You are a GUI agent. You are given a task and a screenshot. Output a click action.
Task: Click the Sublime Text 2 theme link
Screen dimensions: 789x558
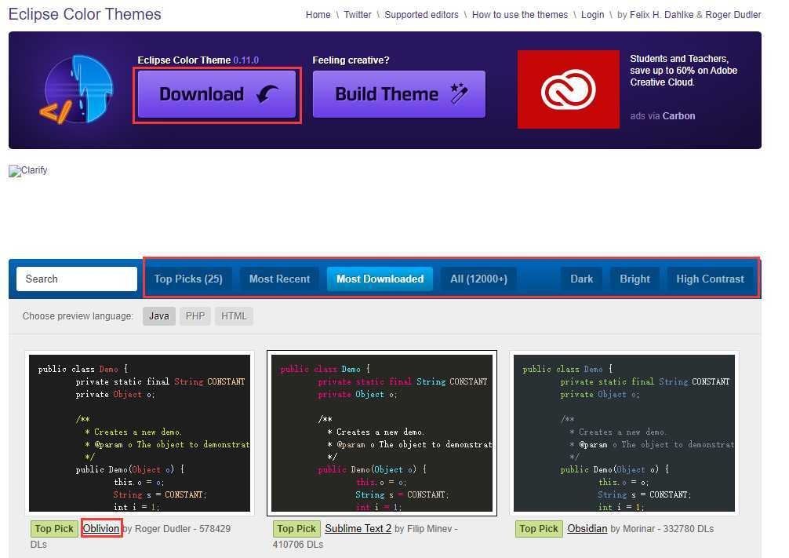point(358,528)
